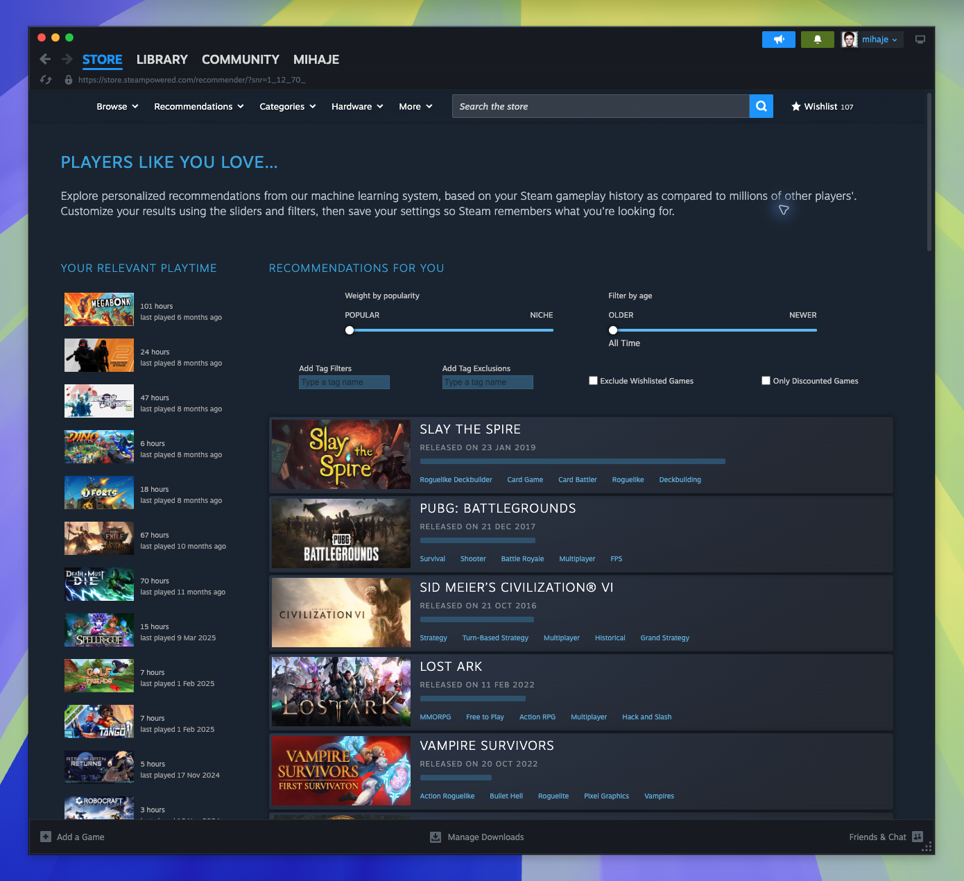Open the Friends & Chat icon
Viewport: 964px width, 881px height.
[x=918, y=837]
